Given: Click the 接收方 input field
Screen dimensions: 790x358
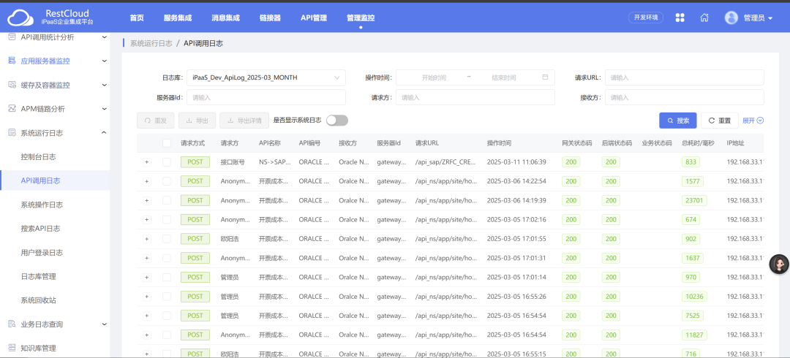Looking at the screenshot, I should tap(684, 97).
